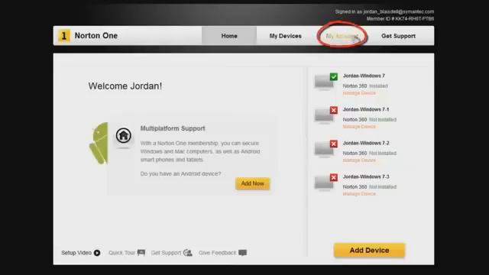This screenshot has width=489, height=275.
Task: Select the Jordan-Windows 7 device name
Action: click(364, 76)
